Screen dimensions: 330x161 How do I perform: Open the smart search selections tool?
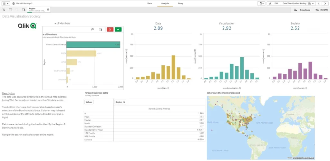4,10
